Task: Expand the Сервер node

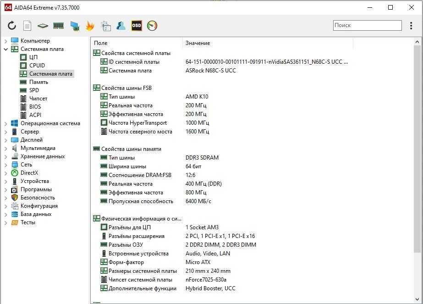Action: point(5,132)
